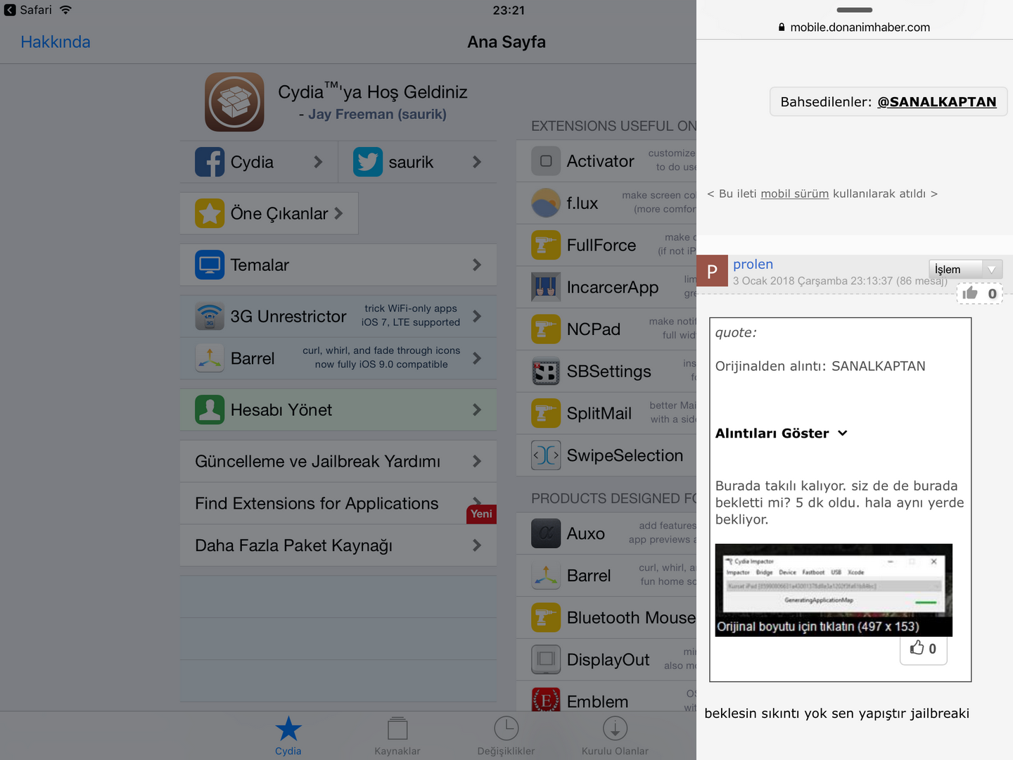Open the Barrel list row under Products Designed
The height and width of the screenshot is (760, 1013).
(606, 576)
